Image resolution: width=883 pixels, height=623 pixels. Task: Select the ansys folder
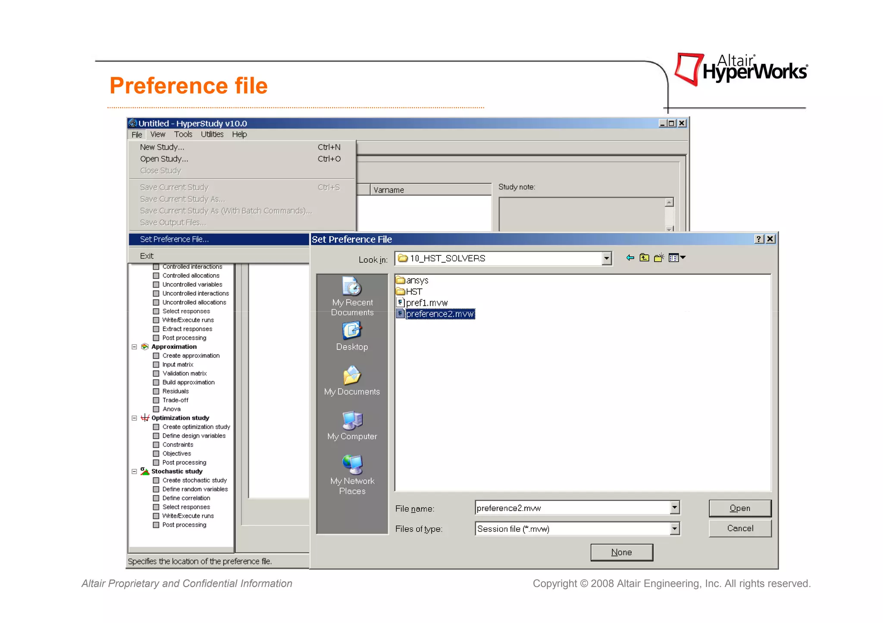tap(412, 280)
